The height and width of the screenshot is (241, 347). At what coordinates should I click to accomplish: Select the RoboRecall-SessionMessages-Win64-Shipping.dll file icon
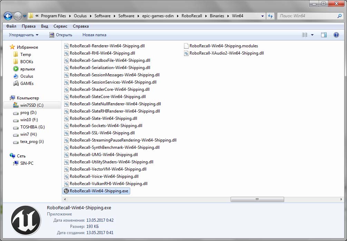coord(66,75)
